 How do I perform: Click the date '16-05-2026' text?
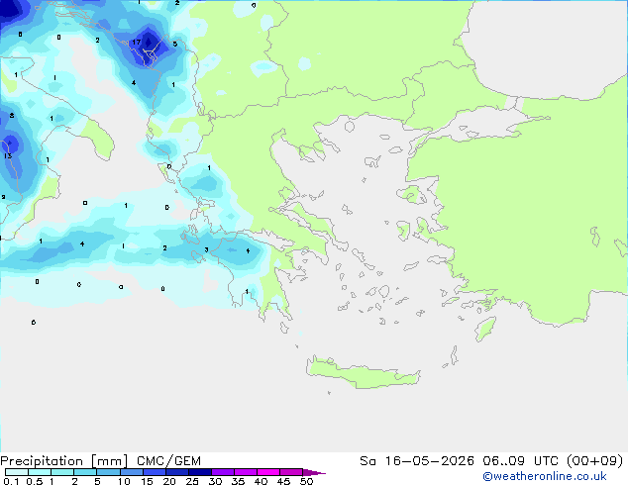[x=429, y=461]
